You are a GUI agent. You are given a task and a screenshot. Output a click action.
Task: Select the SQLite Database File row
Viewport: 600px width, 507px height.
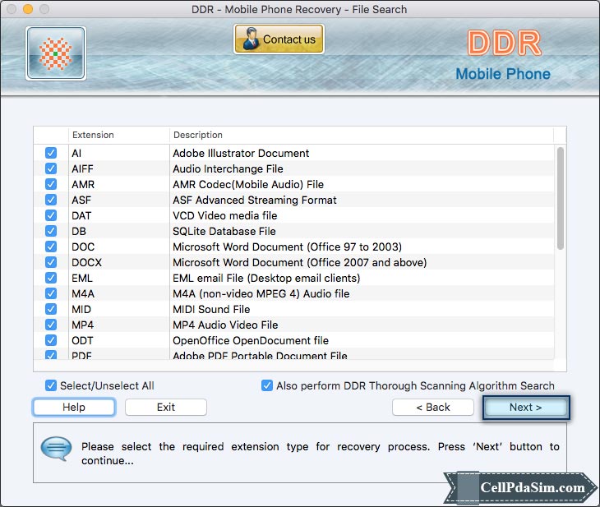tap(224, 231)
